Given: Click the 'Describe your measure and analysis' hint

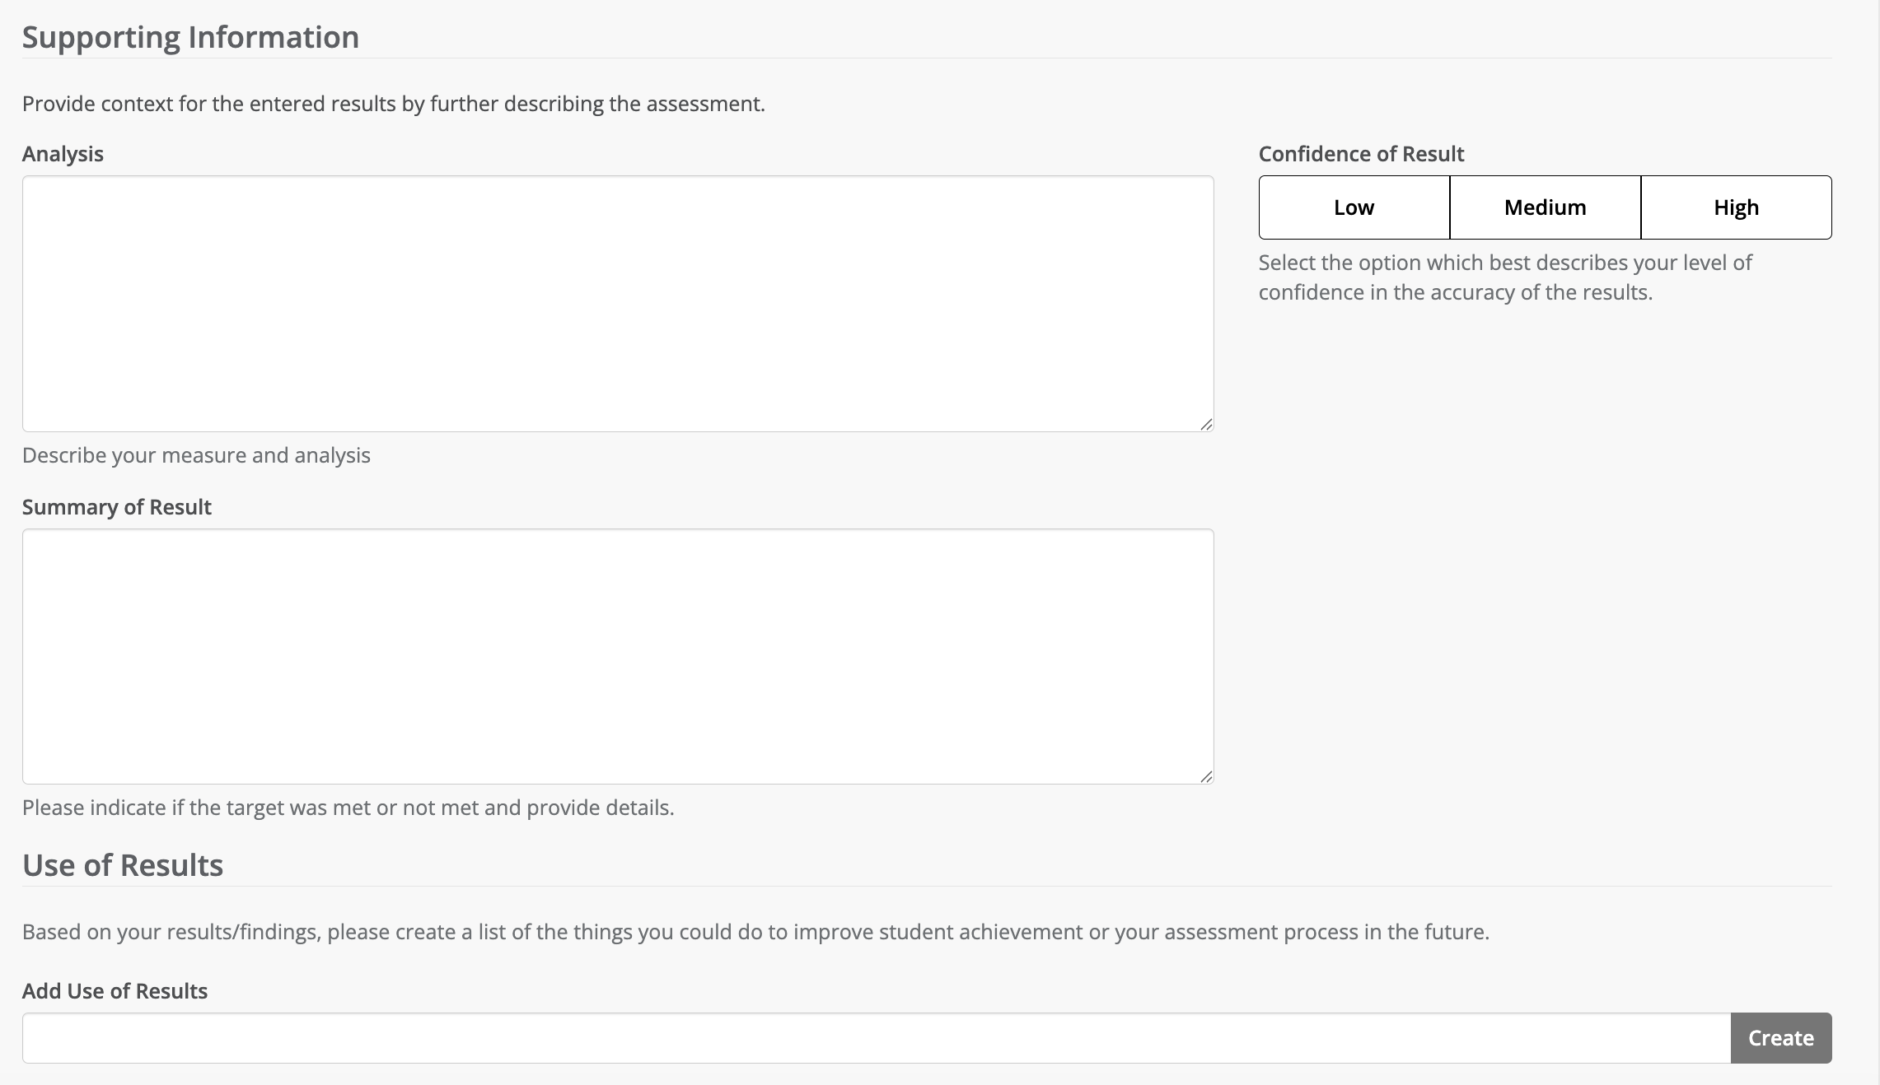Looking at the screenshot, I should click(196, 455).
